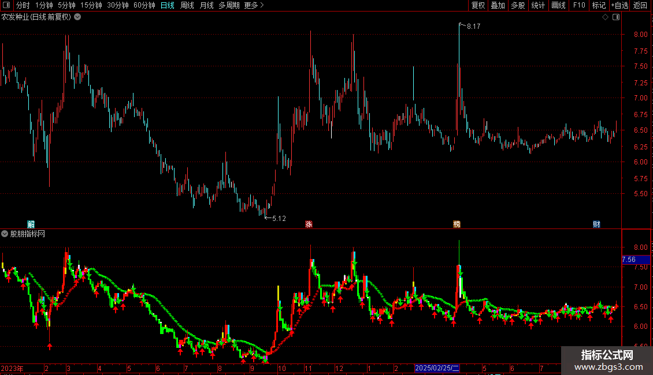Click the 涨 marker at chart bottom
This screenshot has width=653, height=375.
click(309, 224)
